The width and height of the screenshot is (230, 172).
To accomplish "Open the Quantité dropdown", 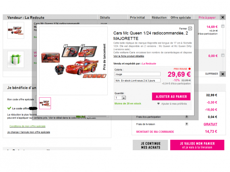I will point(120,98).
